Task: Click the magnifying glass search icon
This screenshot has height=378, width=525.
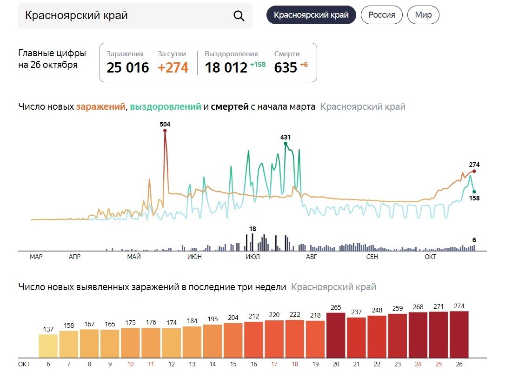Action: click(x=239, y=16)
